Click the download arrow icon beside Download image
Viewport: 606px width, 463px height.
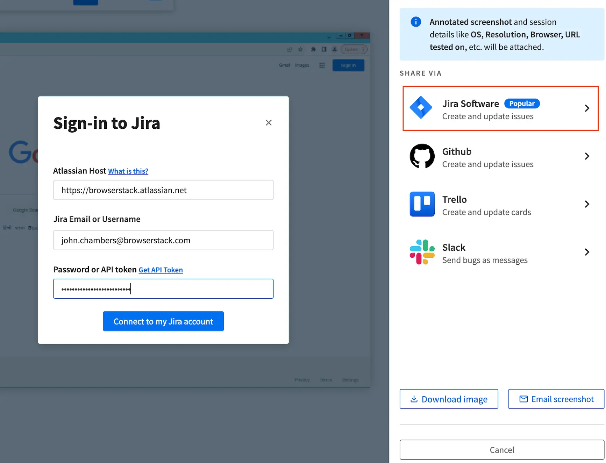coord(414,399)
